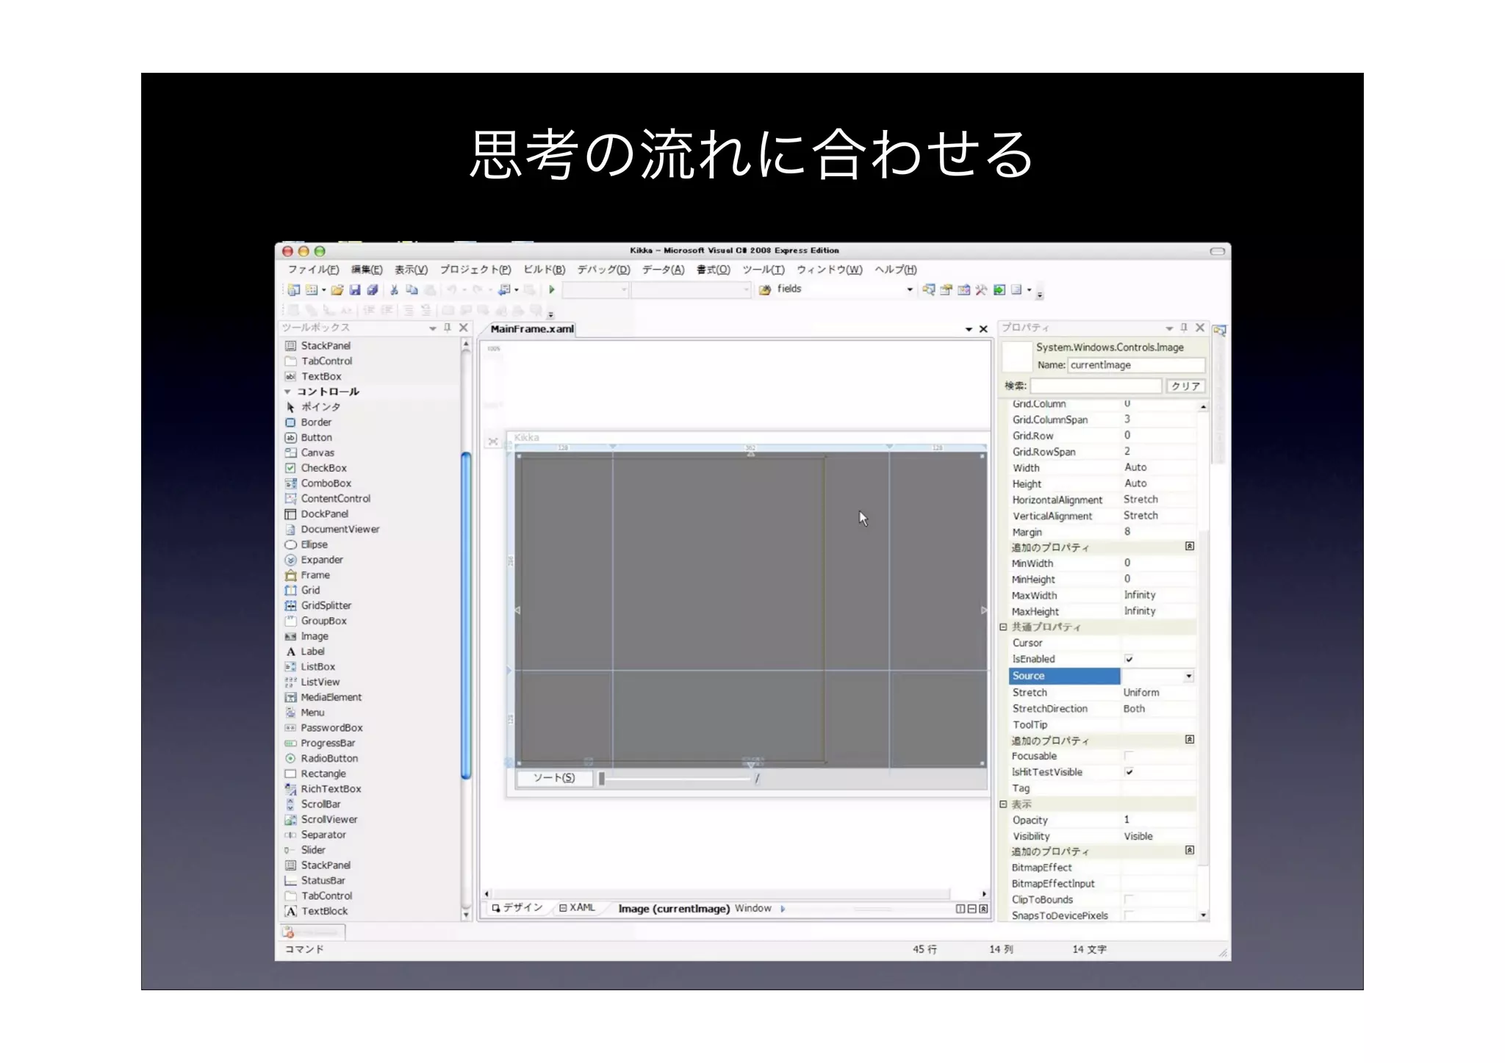Select Image control in toolbox
The height and width of the screenshot is (1063, 1505).
(x=306, y=636)
